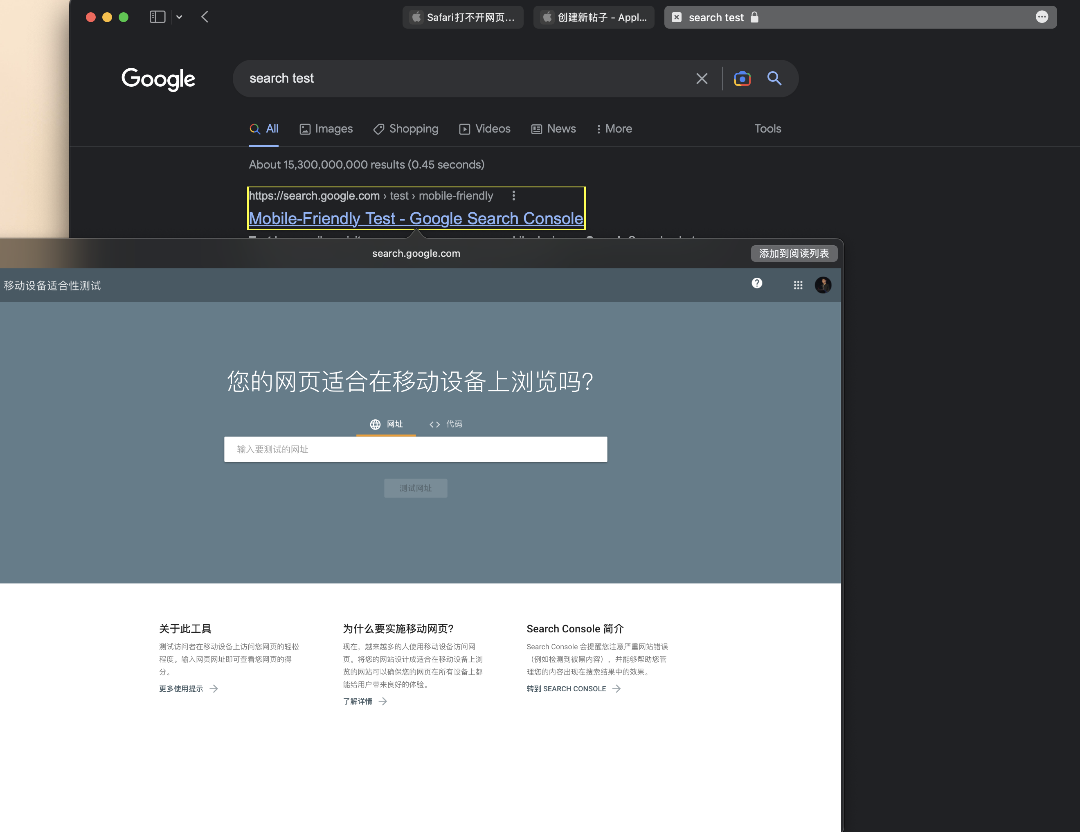Viewport: 1080px width, 832px height.
Task: Open the three-dot result options menu
Action: coord(513,196)
